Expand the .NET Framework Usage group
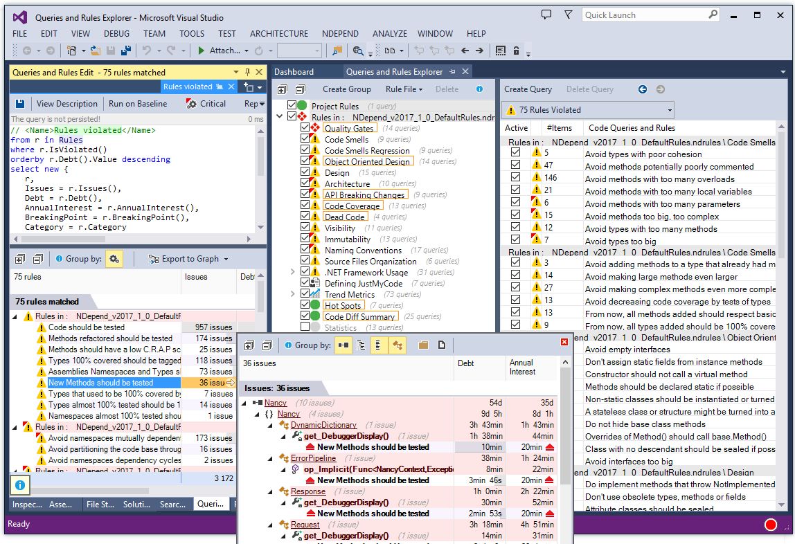The image size is (795, 544). click(292, 272)
